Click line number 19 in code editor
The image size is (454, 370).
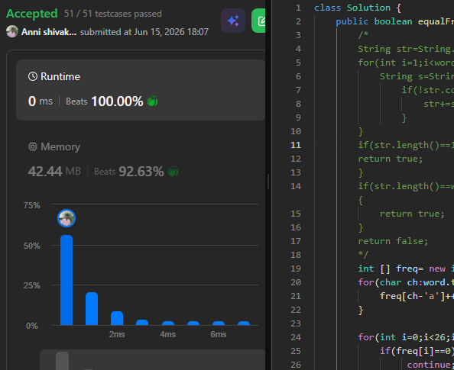tap(296, 269)
